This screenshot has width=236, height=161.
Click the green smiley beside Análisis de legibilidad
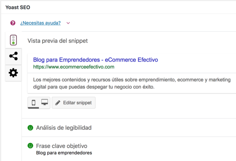pos(30,128)
